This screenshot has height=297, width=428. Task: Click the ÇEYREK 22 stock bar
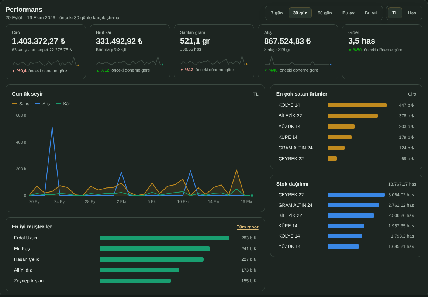(356, 195)
